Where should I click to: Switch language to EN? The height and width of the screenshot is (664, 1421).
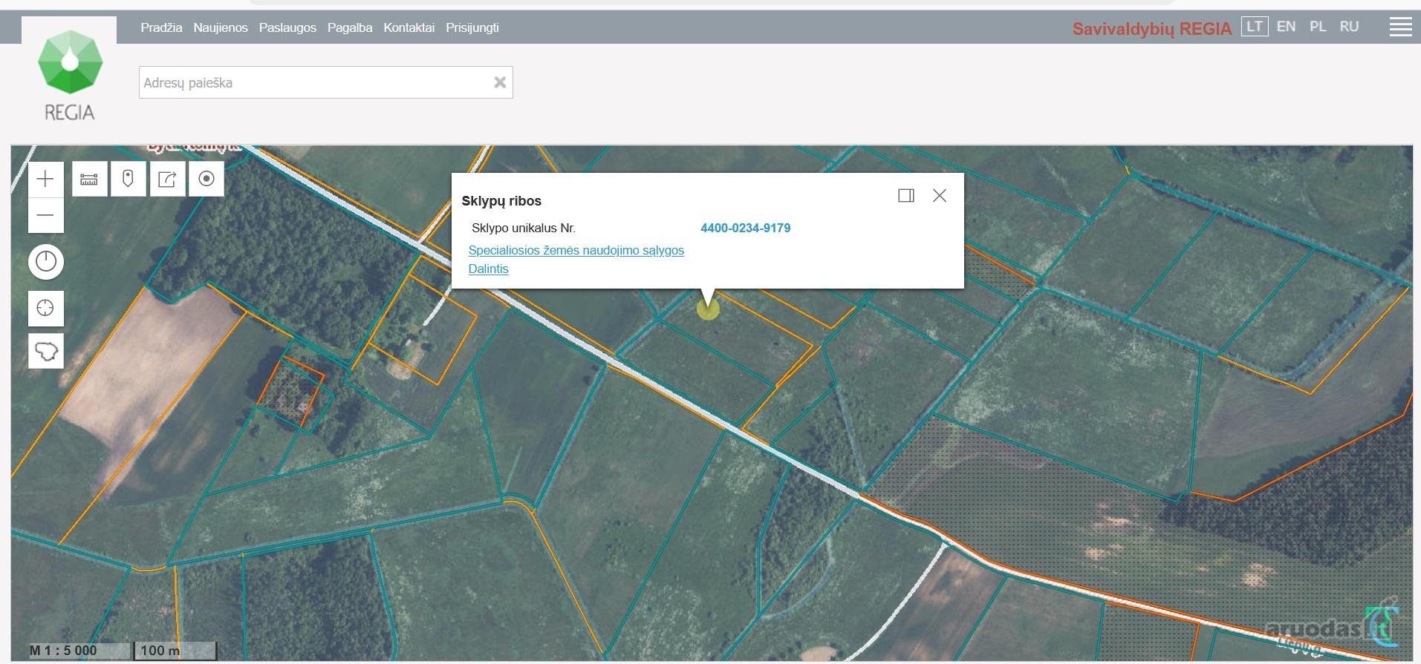(1287, 27)
